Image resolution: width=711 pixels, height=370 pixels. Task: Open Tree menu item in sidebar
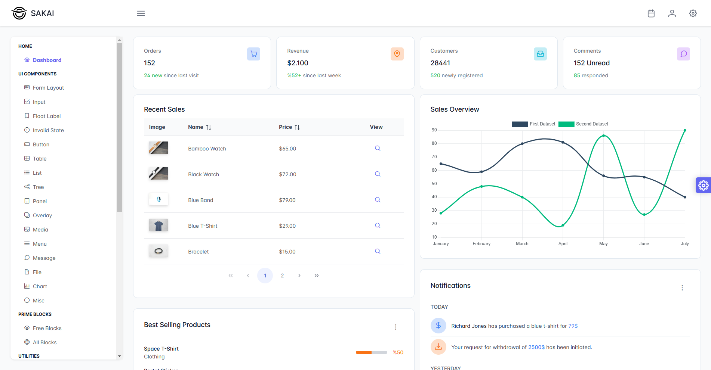tap(34, 187)
